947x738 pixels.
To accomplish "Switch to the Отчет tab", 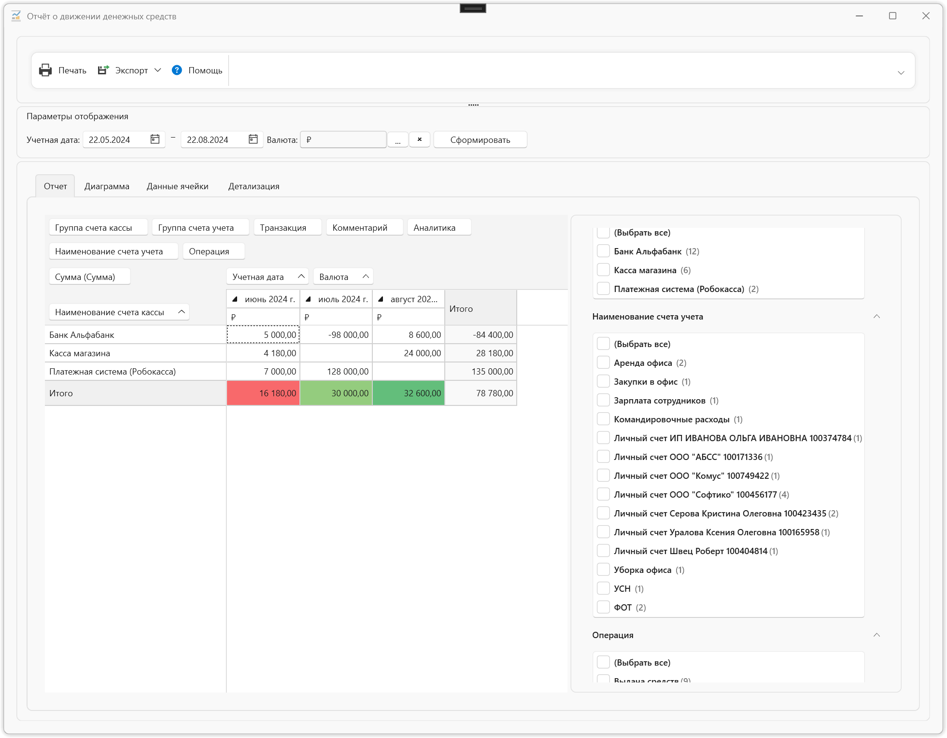I will pyautogui.click(x=55, y=186).
